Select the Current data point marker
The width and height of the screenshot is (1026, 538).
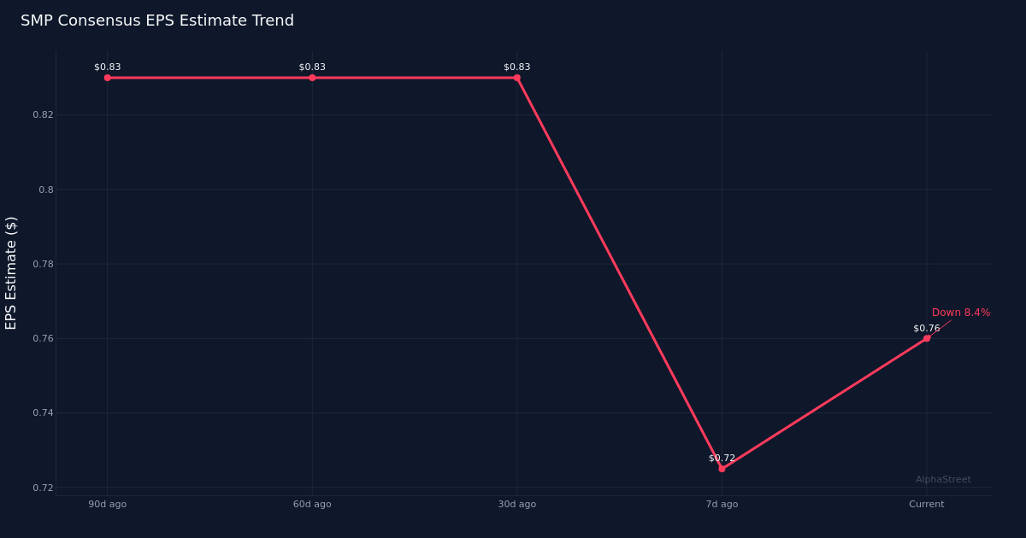927,338
